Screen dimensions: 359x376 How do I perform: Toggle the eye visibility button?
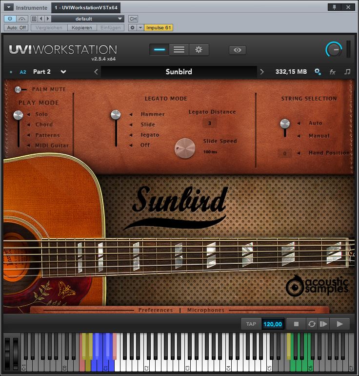click(x=238, y=50)
